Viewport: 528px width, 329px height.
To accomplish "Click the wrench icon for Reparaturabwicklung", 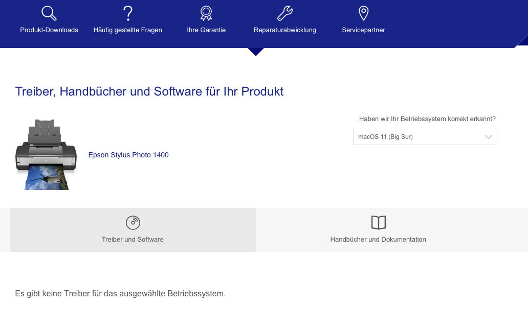I will [285, 13].
